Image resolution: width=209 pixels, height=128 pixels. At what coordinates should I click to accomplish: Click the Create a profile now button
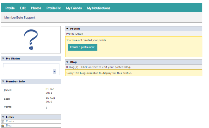[83, 47]
